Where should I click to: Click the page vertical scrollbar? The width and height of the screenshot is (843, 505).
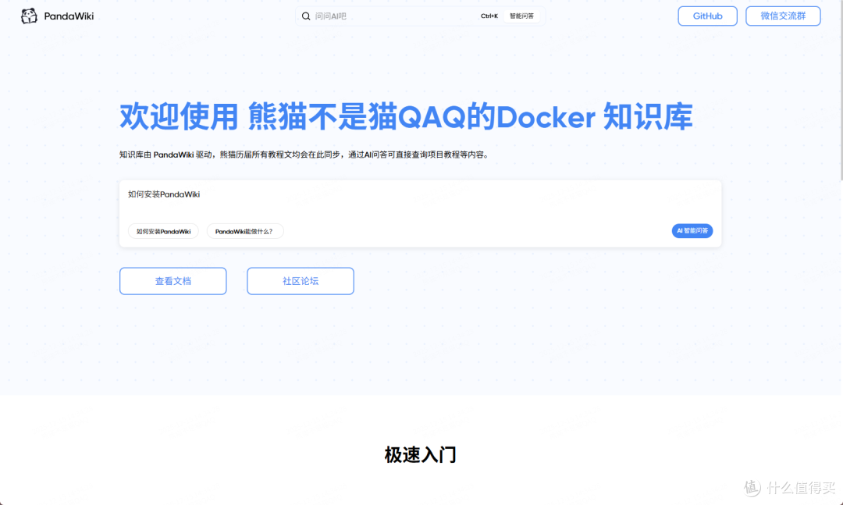point(841,91)
